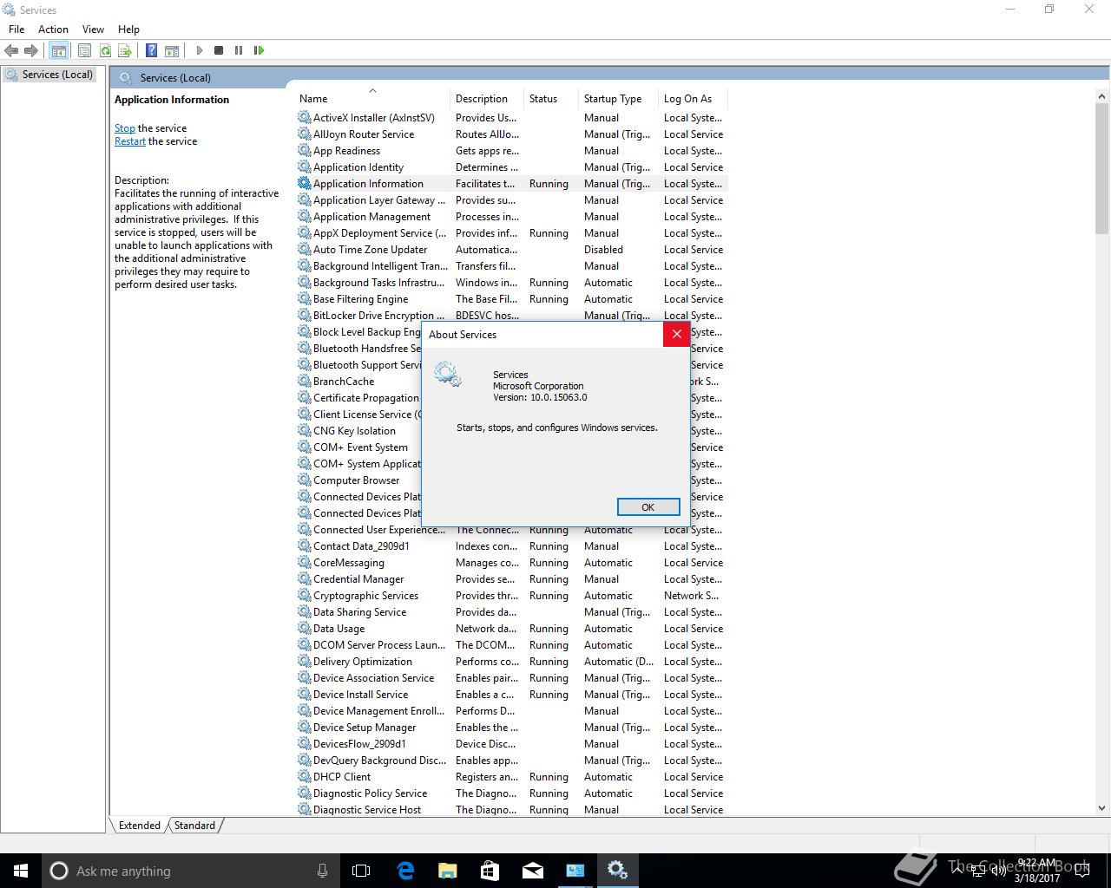Select the Computer Browser service
This screenshot has width=1111, height=888.
coord(358,480)
